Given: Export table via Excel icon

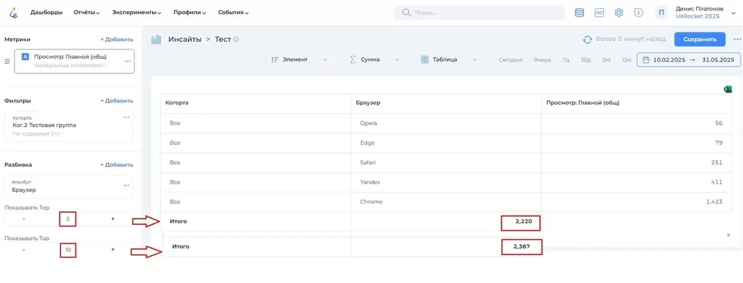Looking at the screenshot, I should point(727,89).
